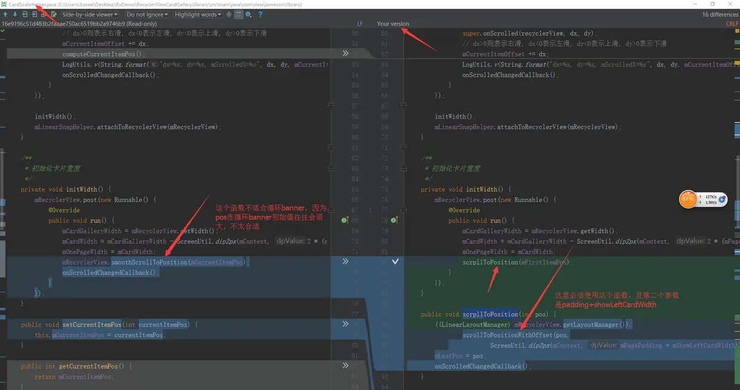The width and height of the screenshot is (740, 390).
Task: Toggle synchronize scrolling button
Action: tap(239, 14)
